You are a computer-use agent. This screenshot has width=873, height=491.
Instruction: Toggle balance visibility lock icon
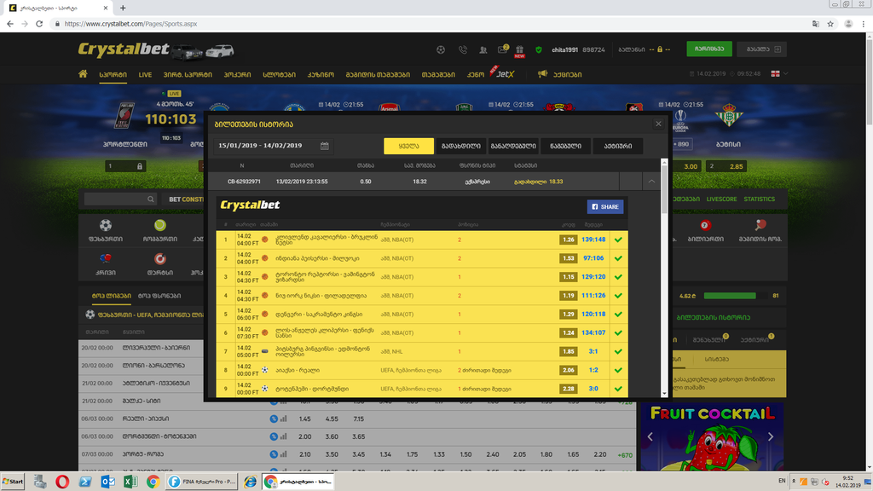[660, 49]
